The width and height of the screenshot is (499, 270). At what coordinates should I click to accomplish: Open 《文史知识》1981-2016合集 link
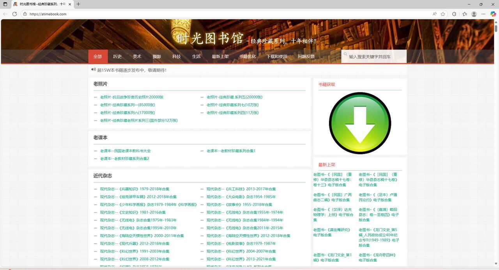[x=133, y=212]
